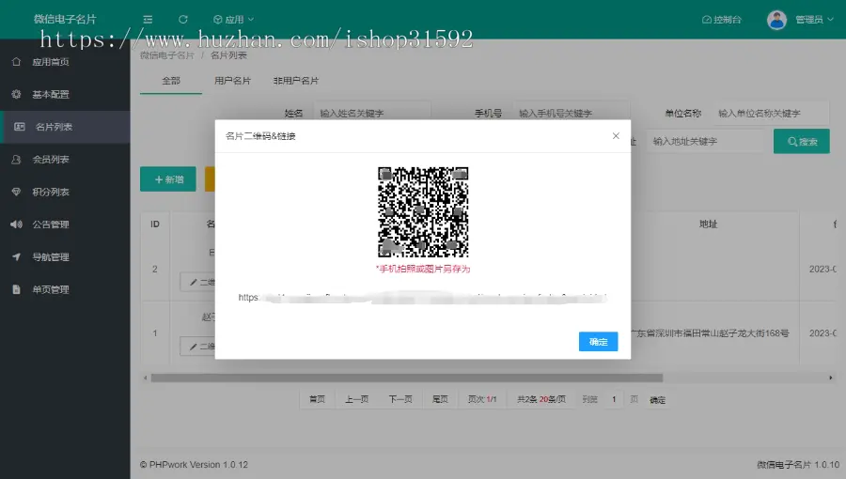Expand the 应用 dropdown in top bar

pyautogui.click(x=233, y=19)
